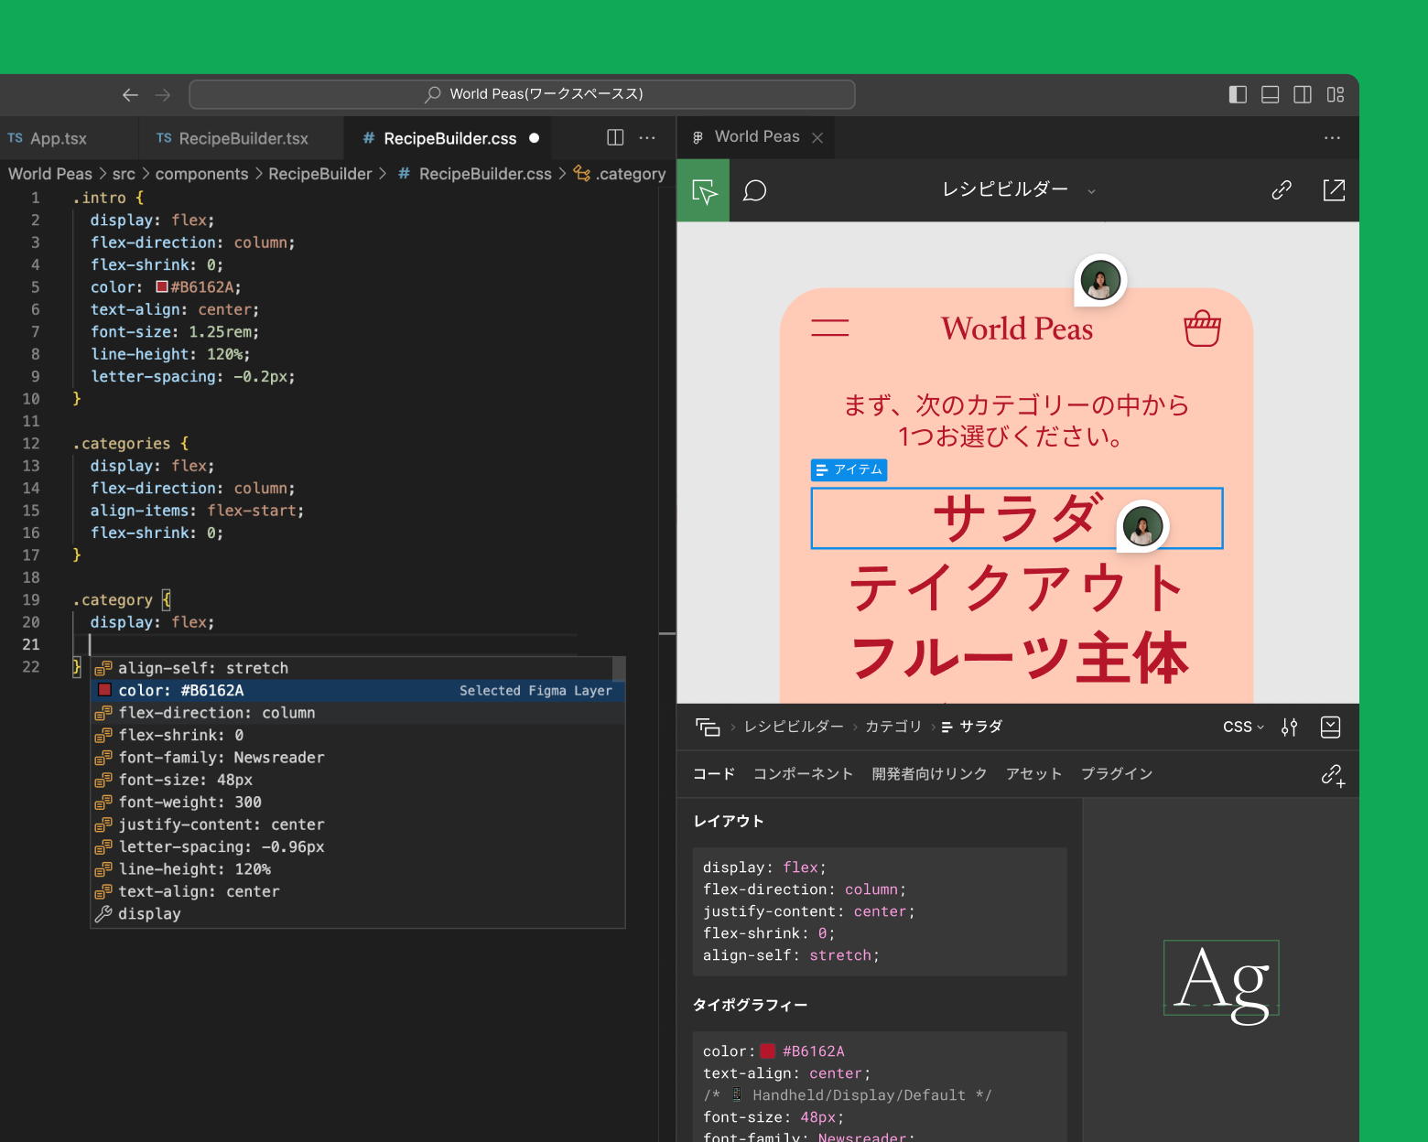The width and height of the screenshot is (1428, 1142).
Task: Toggle the bottom panel visibility
Action: [1270, 94]
